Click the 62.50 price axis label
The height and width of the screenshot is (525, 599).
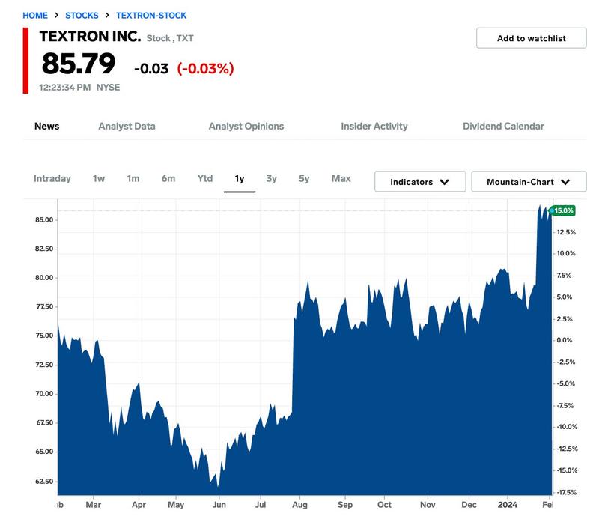pyautogui.click(x=44, y=481)
